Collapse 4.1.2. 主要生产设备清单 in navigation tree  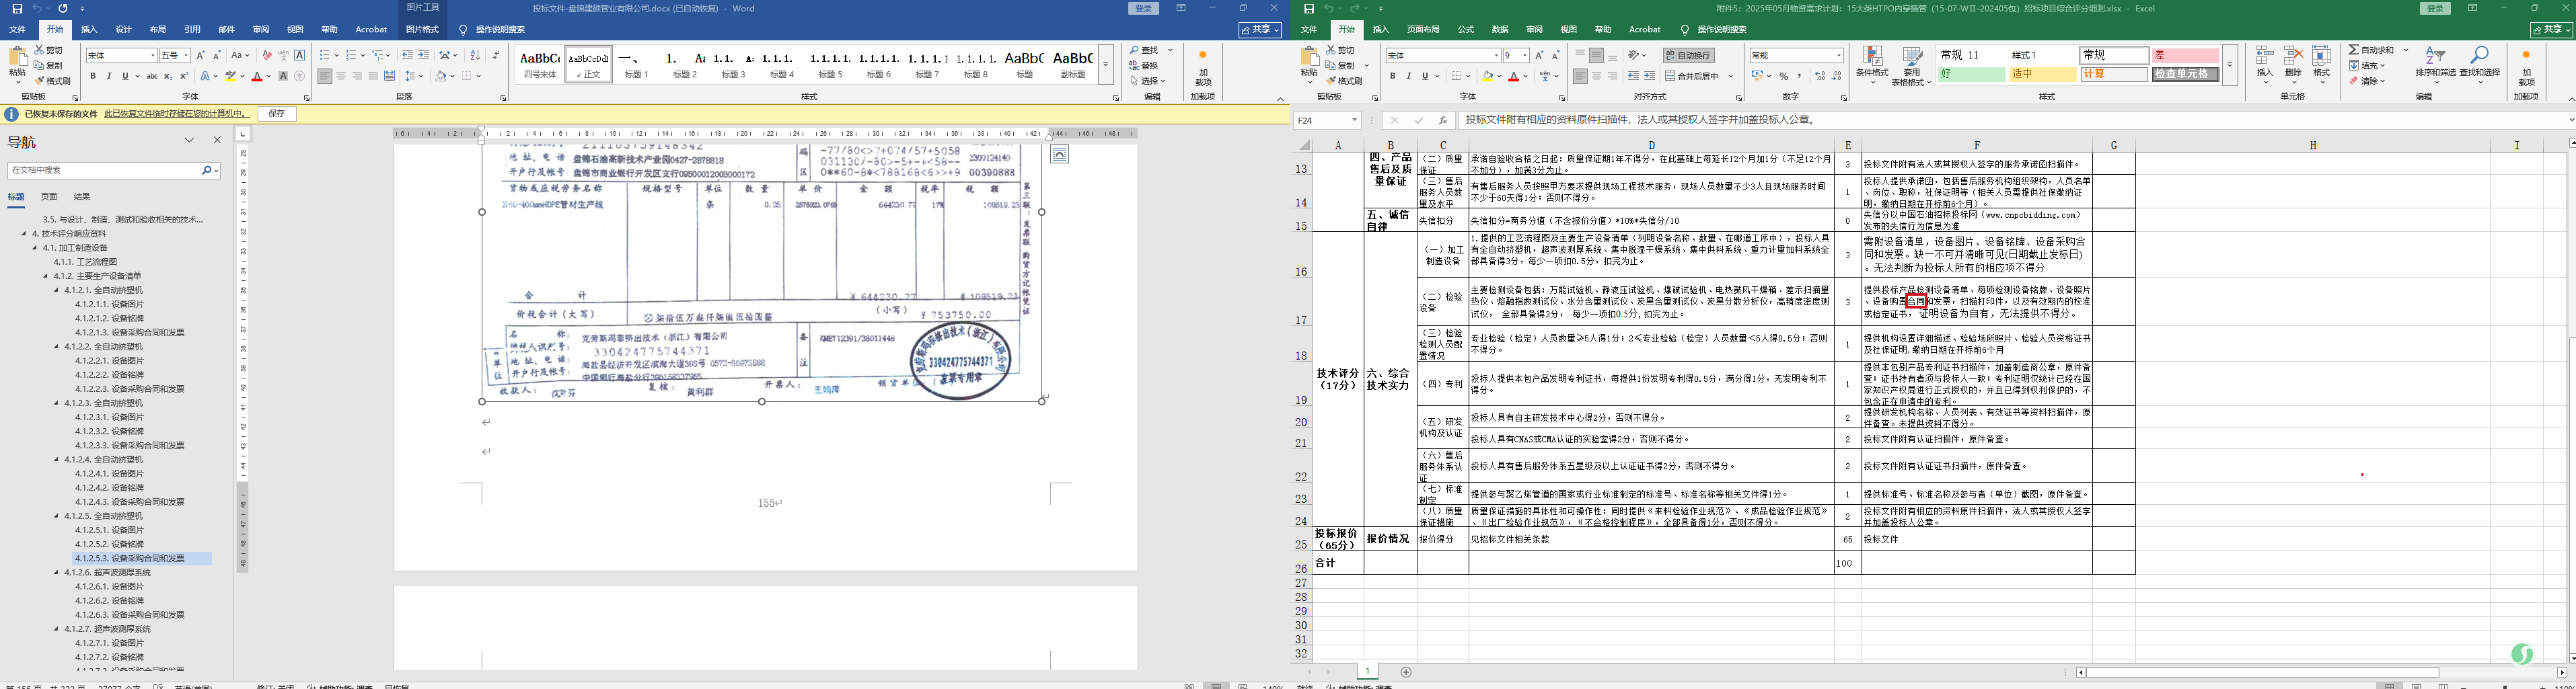[46, 276]
